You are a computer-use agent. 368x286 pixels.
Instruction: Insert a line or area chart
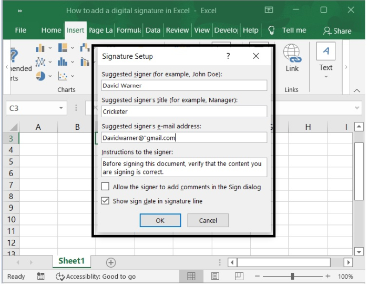pos(40,62)
